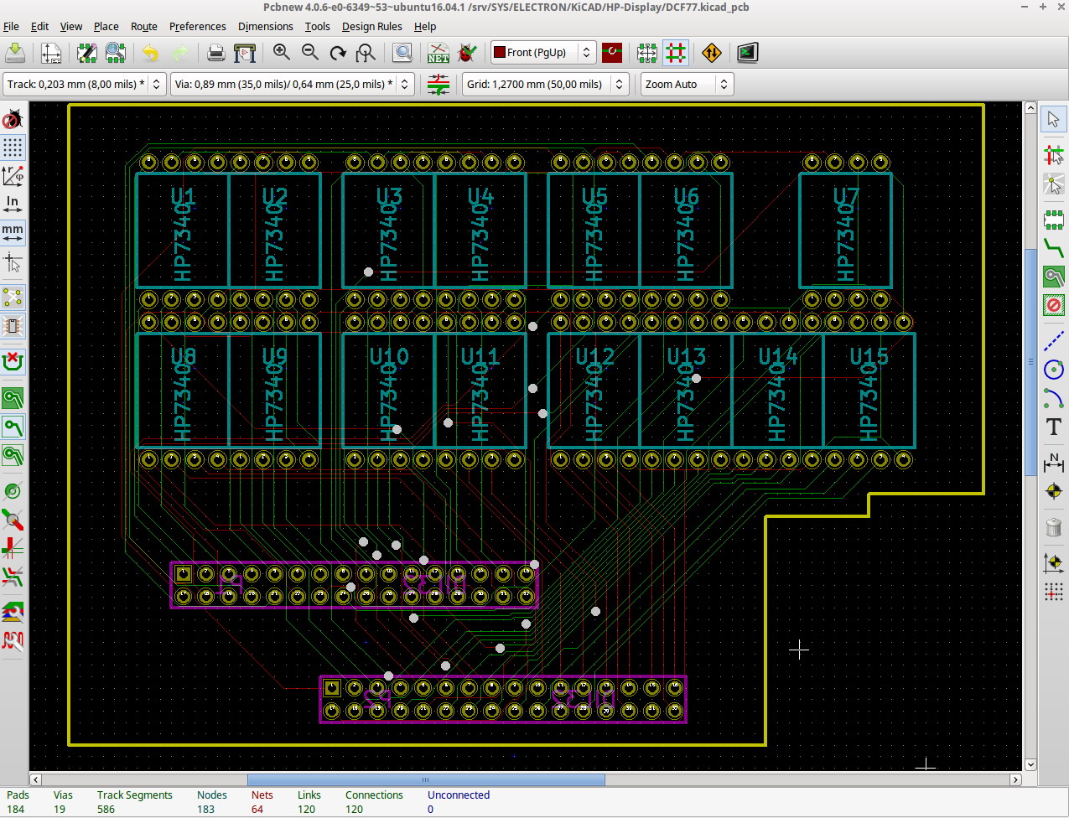Image resolution: width=1069 pixels, height=818 pixels.
Task: Click the vertical scrollbar thumb
Action: (x=1031, y=362)
